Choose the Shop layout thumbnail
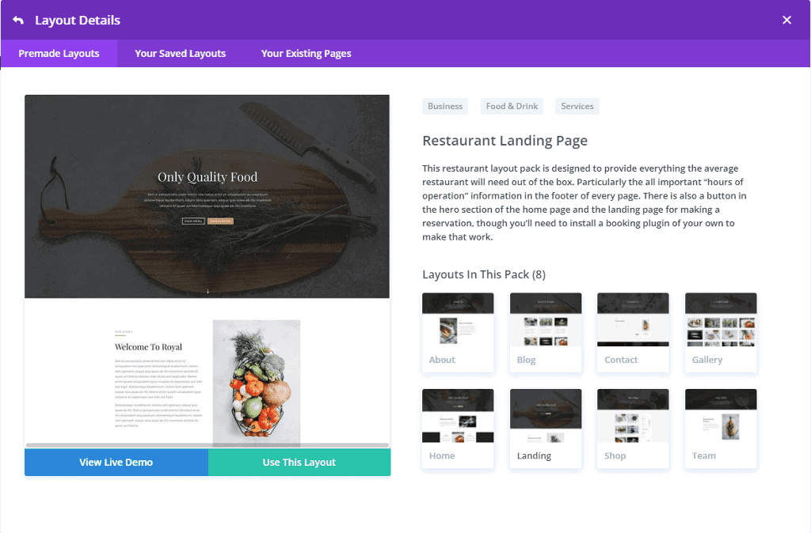The height and width of the screenshot is (533, 811). point(633,428)
